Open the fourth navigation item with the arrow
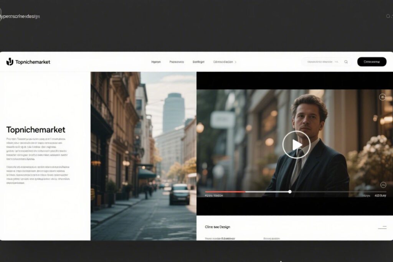Screen dimensions: 393x262 click(223, 62)
